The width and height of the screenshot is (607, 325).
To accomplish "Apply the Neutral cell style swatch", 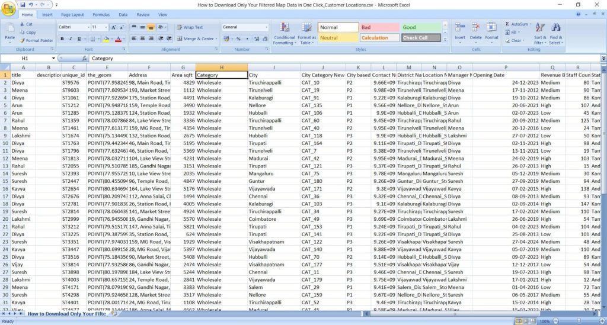I will pos(338,38).
